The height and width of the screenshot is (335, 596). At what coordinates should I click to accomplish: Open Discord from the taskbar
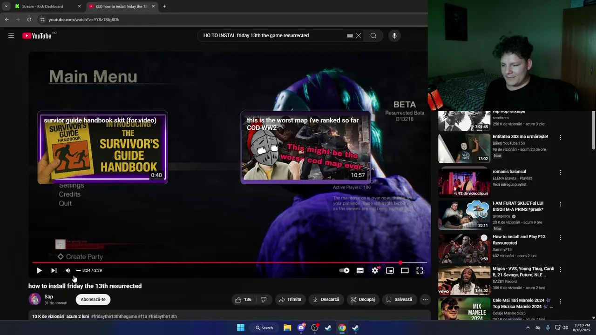301,328
